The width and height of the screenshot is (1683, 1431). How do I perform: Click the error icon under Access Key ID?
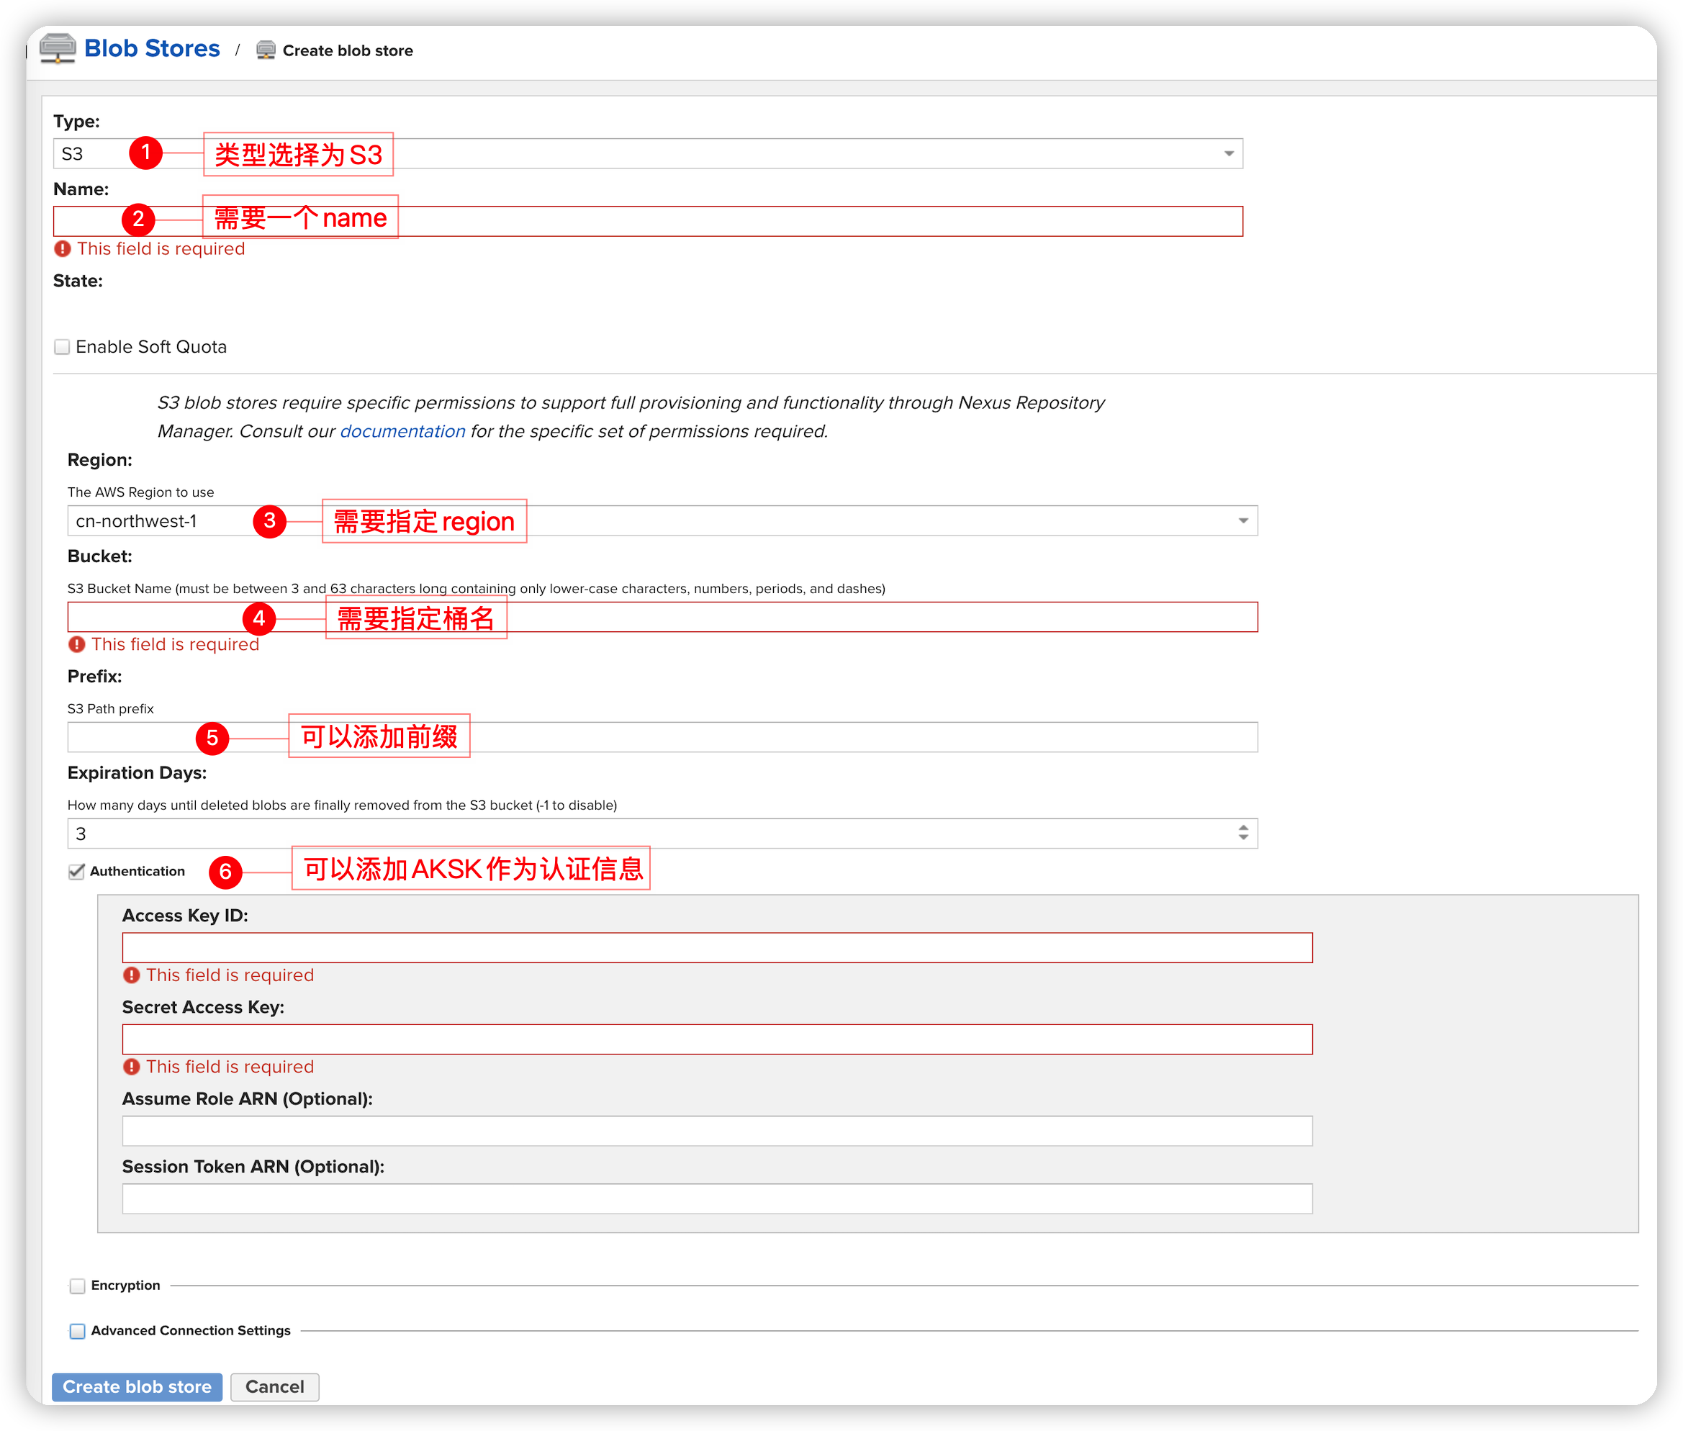132,975
